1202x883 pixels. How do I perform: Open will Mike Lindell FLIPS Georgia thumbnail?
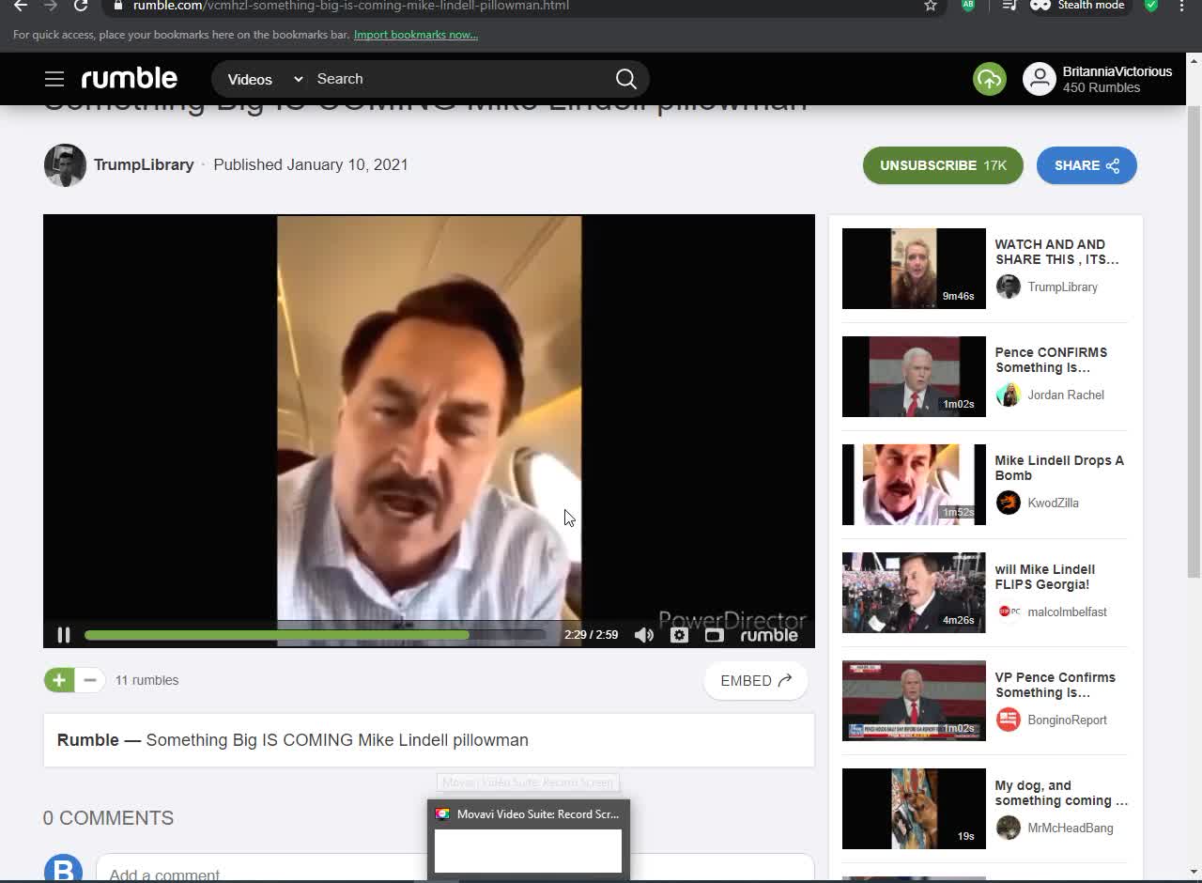point(914,593)
